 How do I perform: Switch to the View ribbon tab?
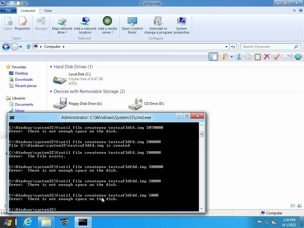pyautogui.click(x=48, y=11)
